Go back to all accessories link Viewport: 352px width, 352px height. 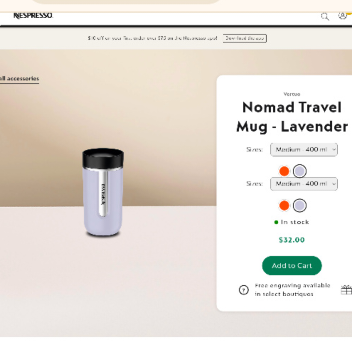pos(20,79)
